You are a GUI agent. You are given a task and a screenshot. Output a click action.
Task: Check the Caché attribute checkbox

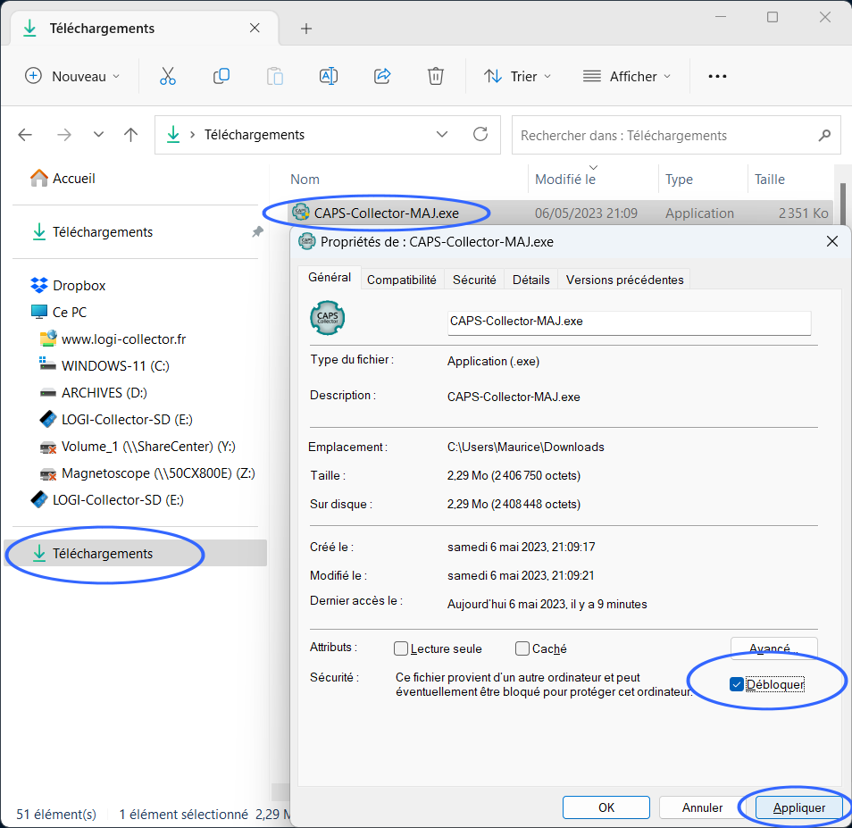click(x=522, y=648)
